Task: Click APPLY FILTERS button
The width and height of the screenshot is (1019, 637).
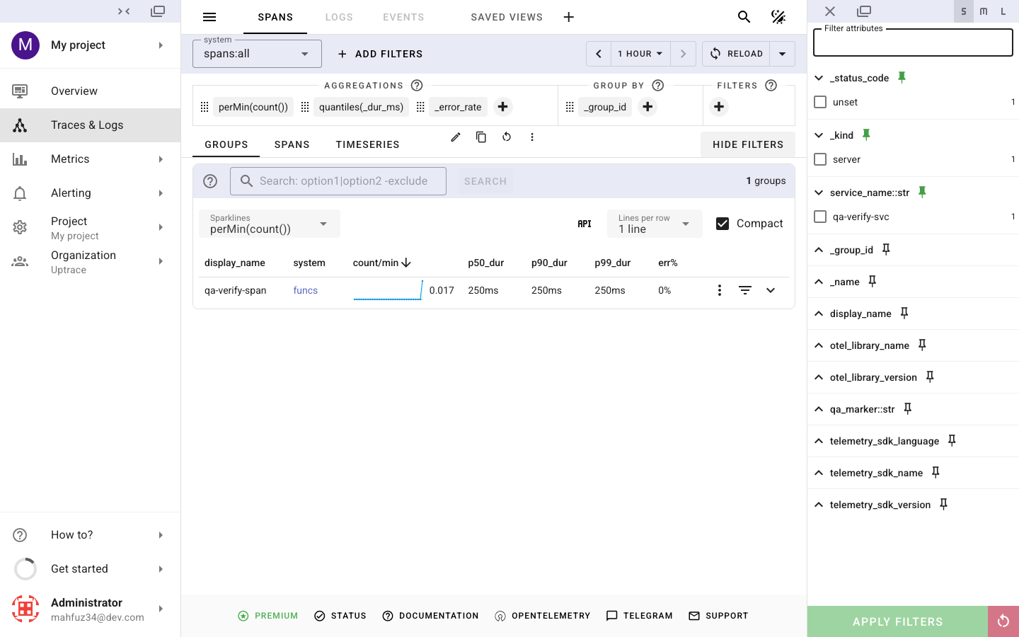Action: click(x=897, y=621)
